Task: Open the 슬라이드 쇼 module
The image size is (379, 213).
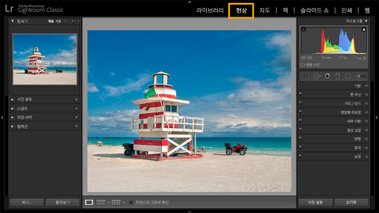Action: tap(315, 10)
